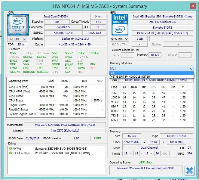Click the TDP 95 W field
The height and width of the screenshot is (180, 199).
tap(21, 45)
